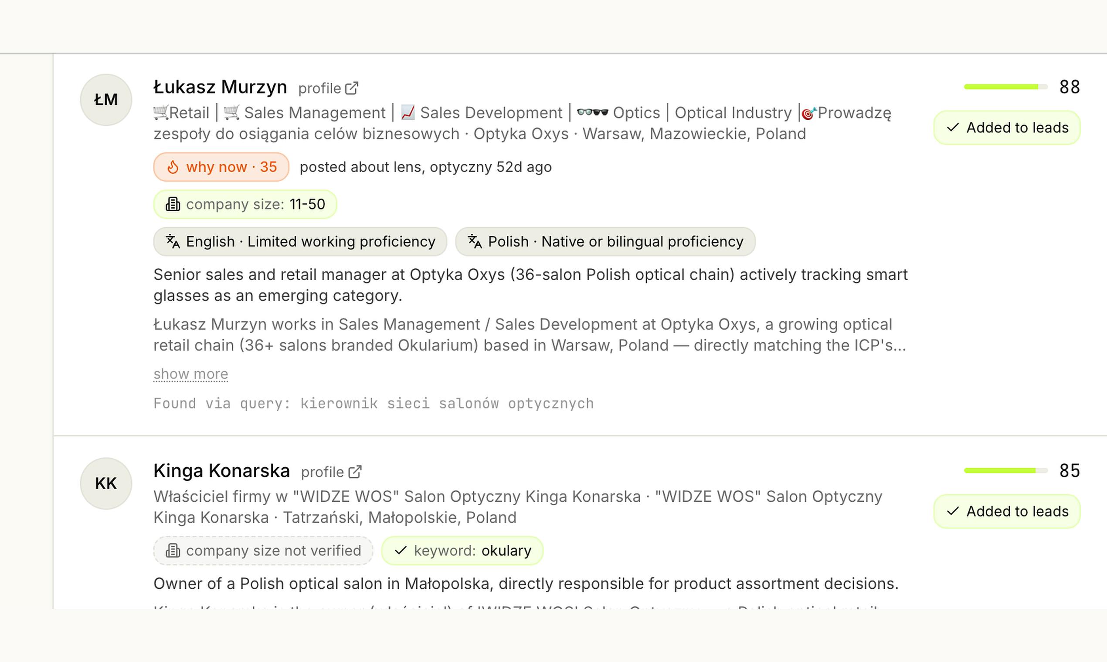Click building icon in company size 11-50 chip
This screenshot has height=662, width=1107.
tap(173, 204)
